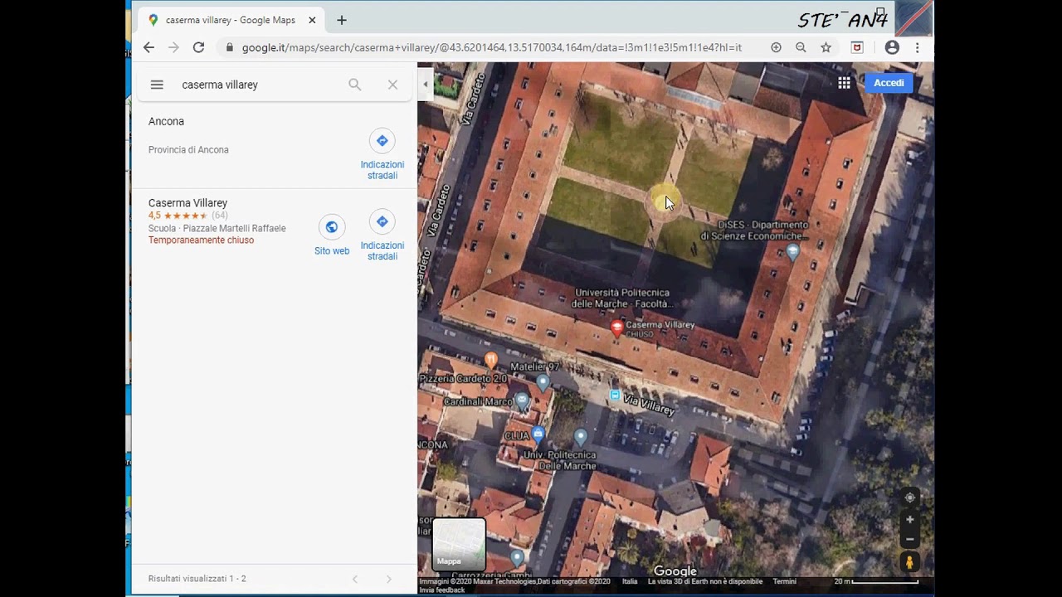
Task: Select the Caserma Villarey result title
Action: tap(188, 203)
